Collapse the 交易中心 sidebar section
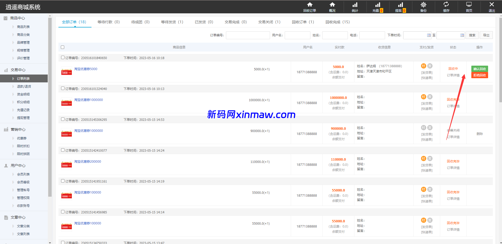The image size is (502, 244). [18, 70]
